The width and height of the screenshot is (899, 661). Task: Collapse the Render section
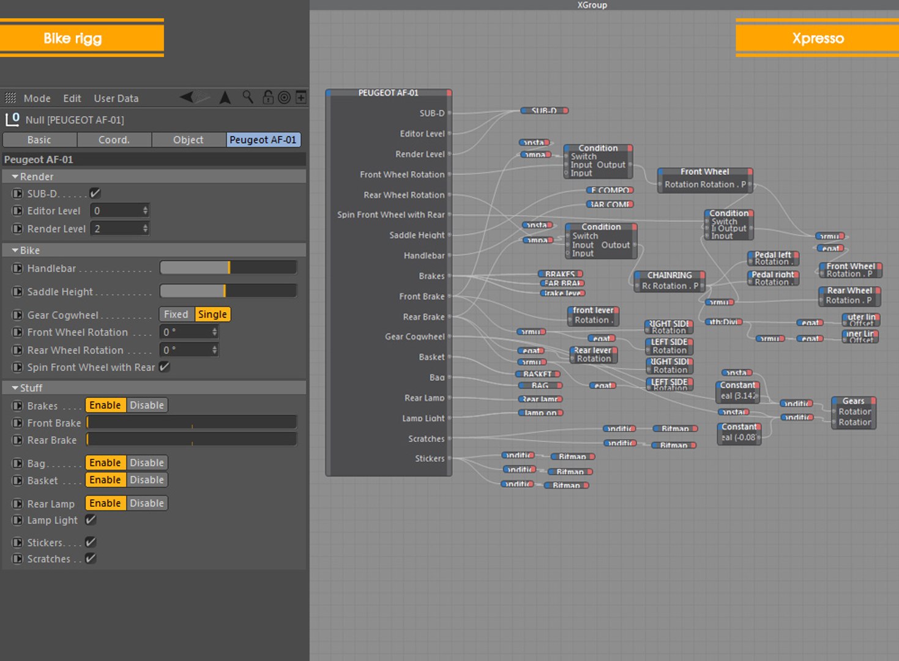(x=15, y=176)
